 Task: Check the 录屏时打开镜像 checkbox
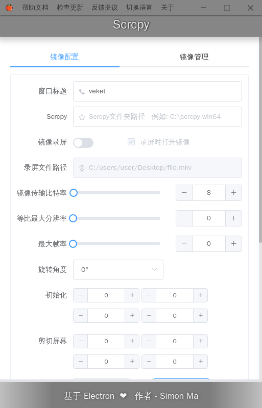(131, 142)
